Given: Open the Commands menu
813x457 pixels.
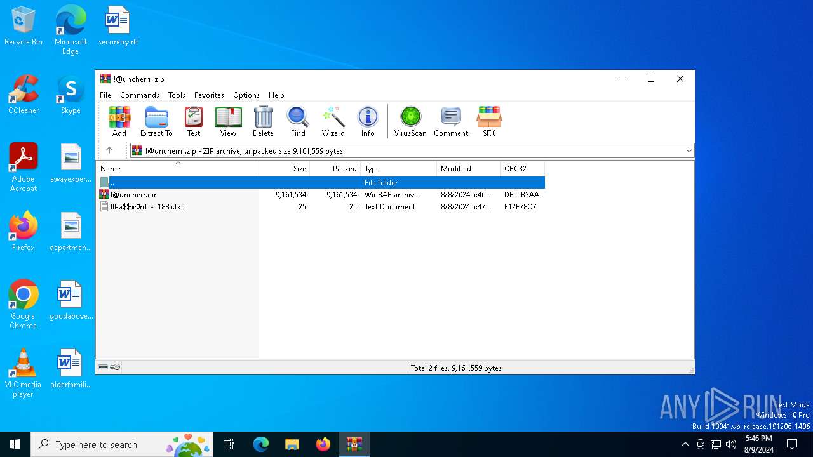Looking at the screenshot, I should (x=140, y=95).
